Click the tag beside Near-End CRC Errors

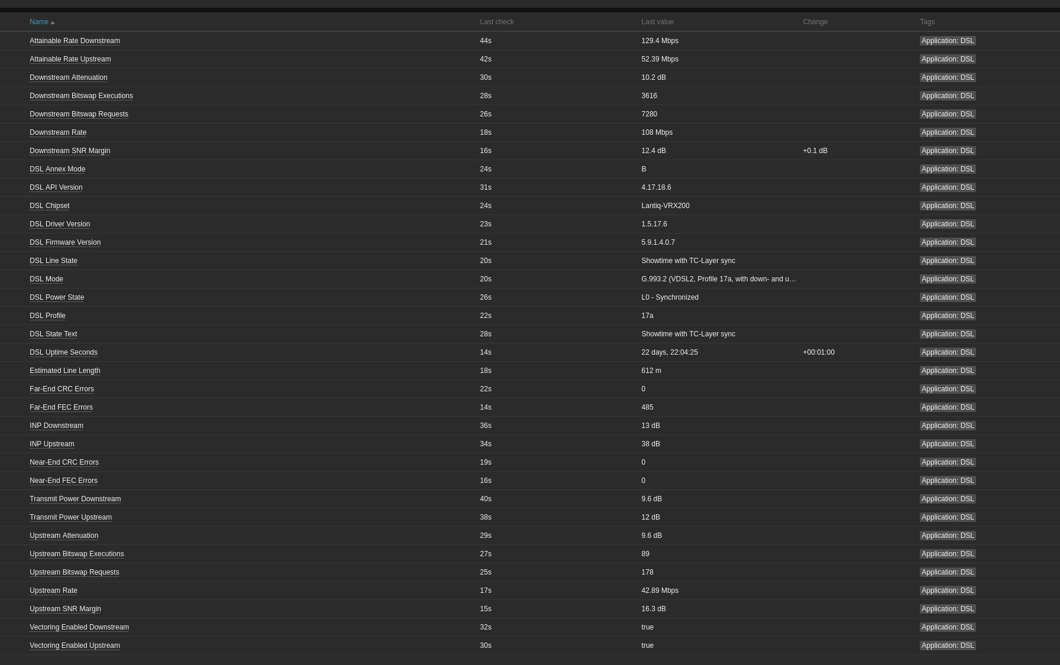(x=947, y=462)
